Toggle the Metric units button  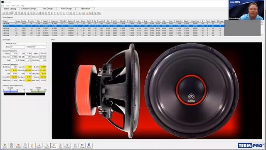(54, 145)
